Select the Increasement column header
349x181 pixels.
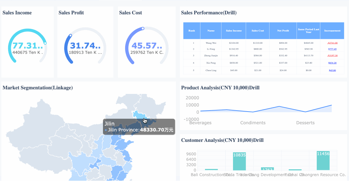332,31
